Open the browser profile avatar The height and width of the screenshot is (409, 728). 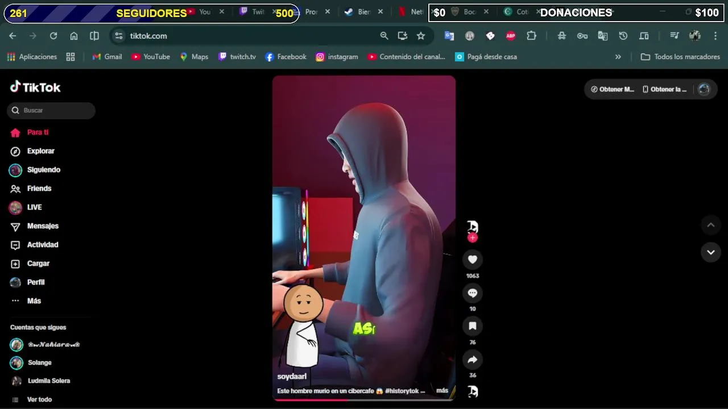pos(695,36)
